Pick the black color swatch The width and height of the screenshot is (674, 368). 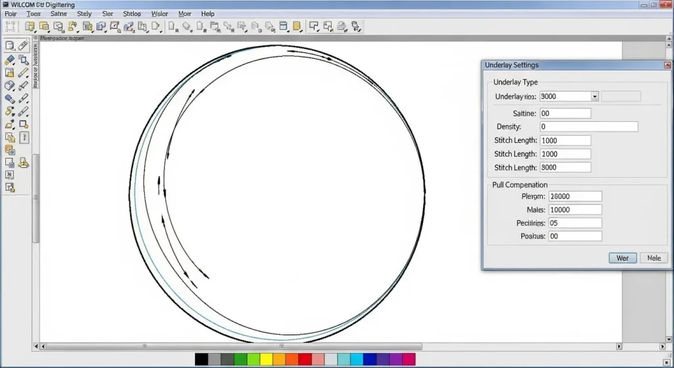click(201, 359)
